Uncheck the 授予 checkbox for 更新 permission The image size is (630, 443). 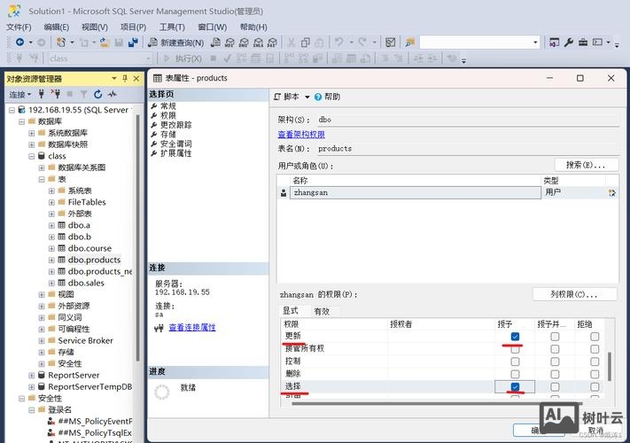coord(515,337)
